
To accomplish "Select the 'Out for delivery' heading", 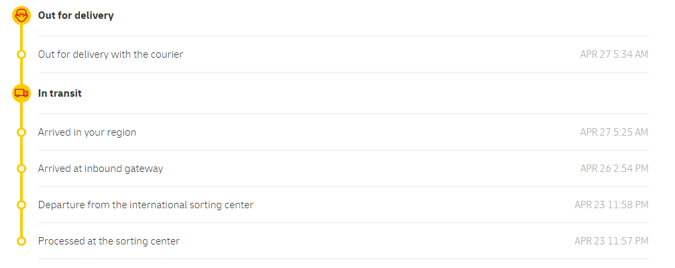I will 76,15.
